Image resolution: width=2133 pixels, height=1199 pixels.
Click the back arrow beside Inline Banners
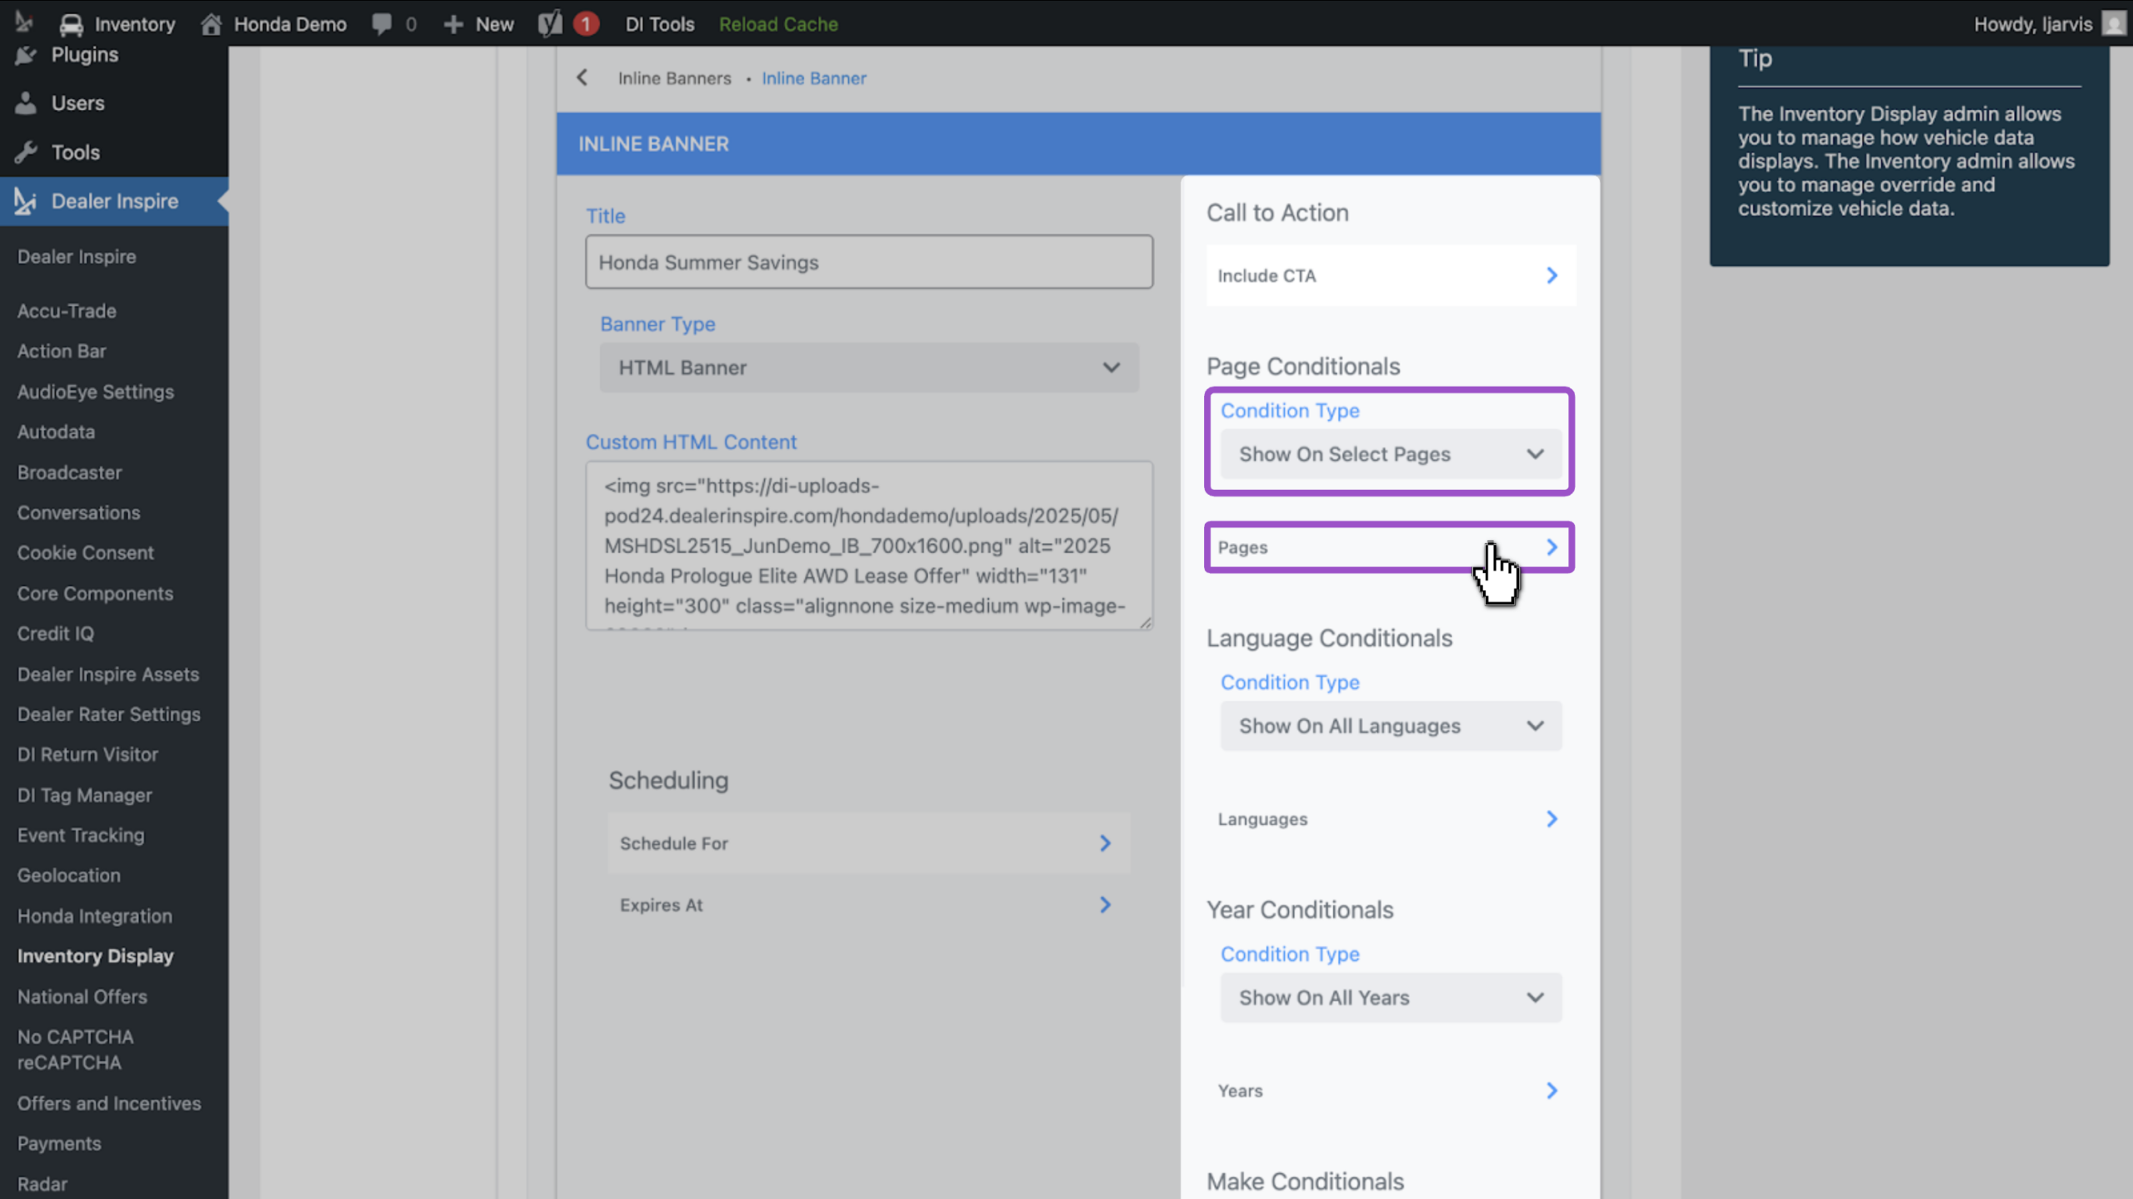tap(582, 77)
